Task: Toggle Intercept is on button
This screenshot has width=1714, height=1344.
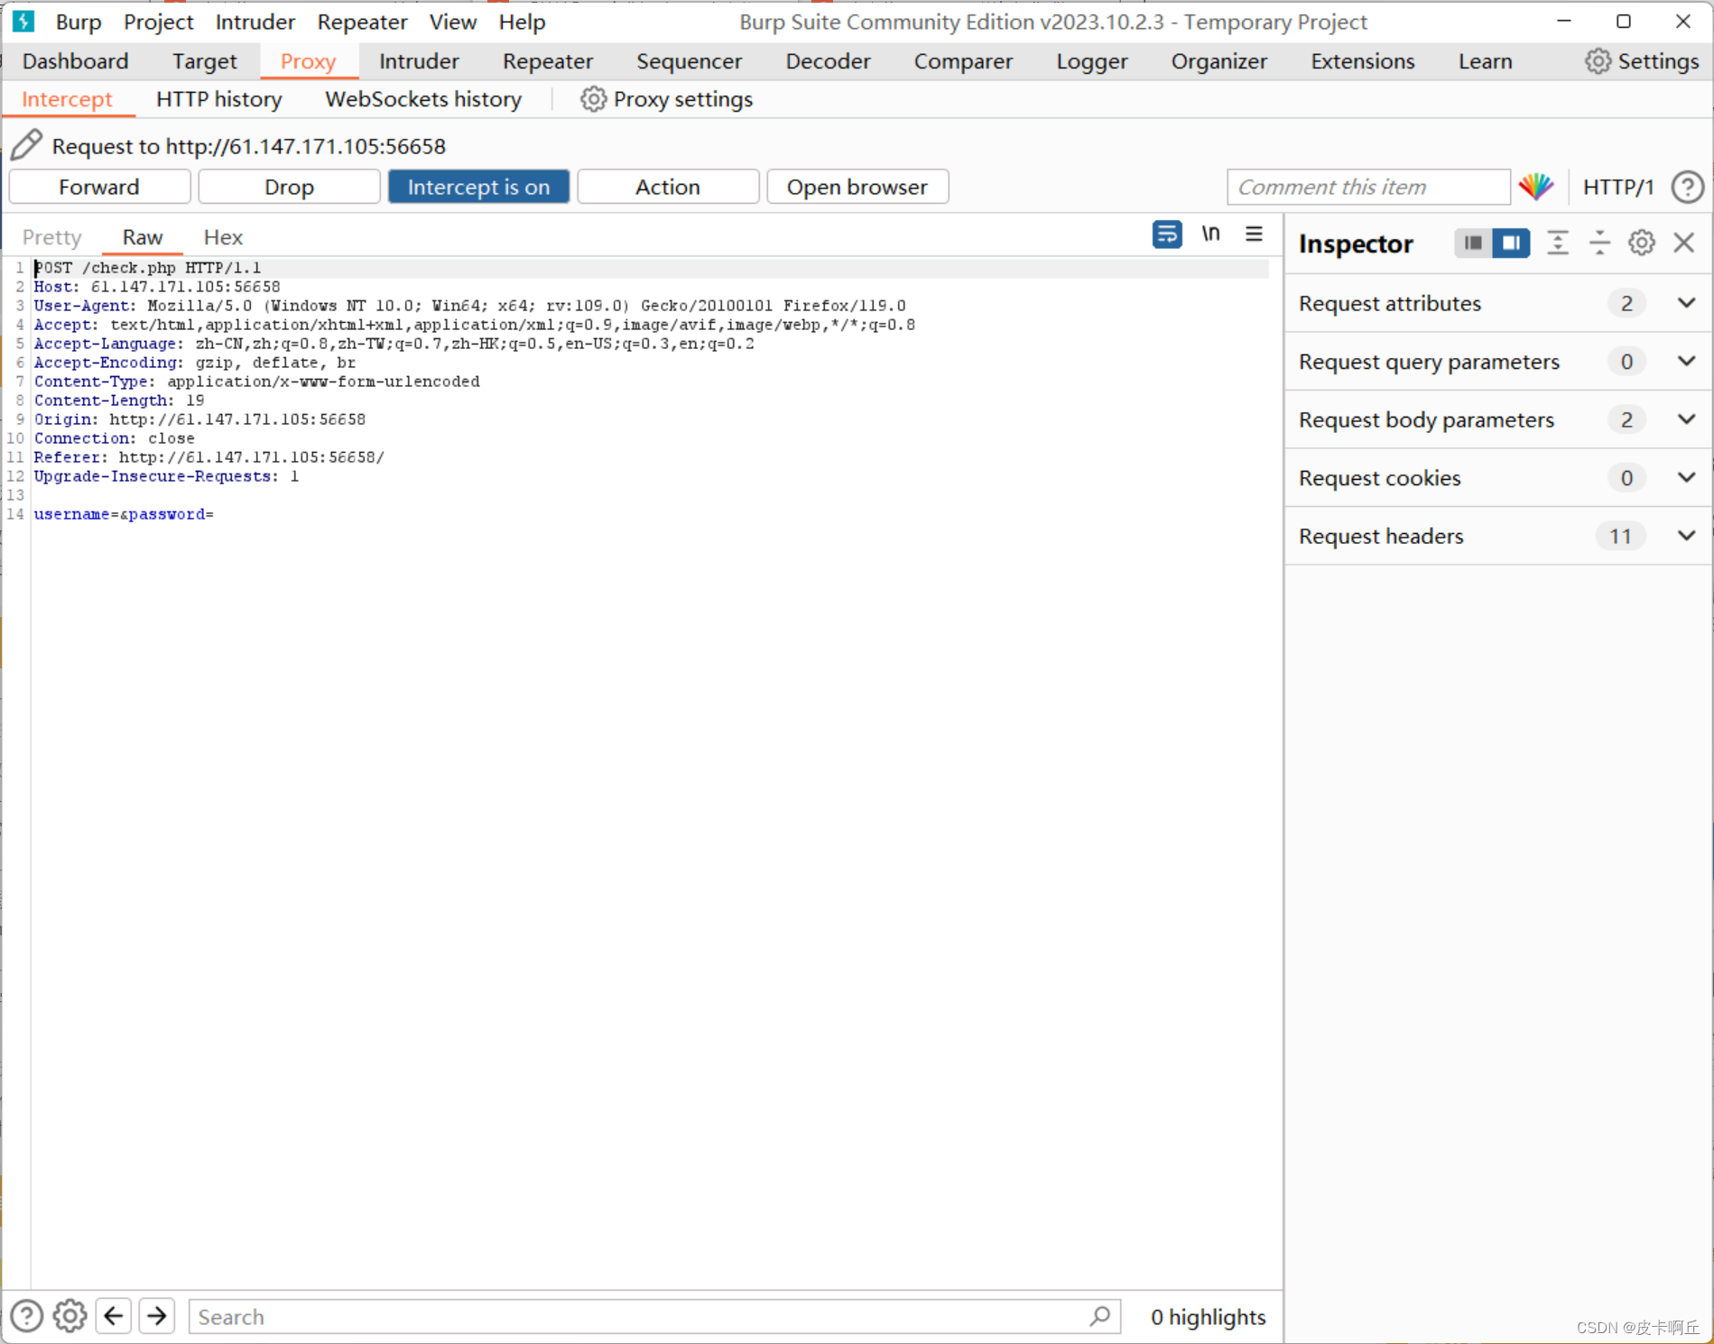Action: pos(478,187)
